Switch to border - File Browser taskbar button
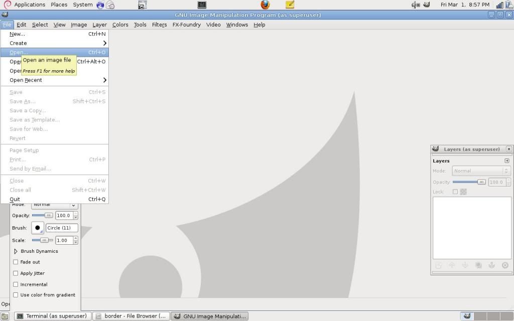The image size is (514, 321). 131,316
